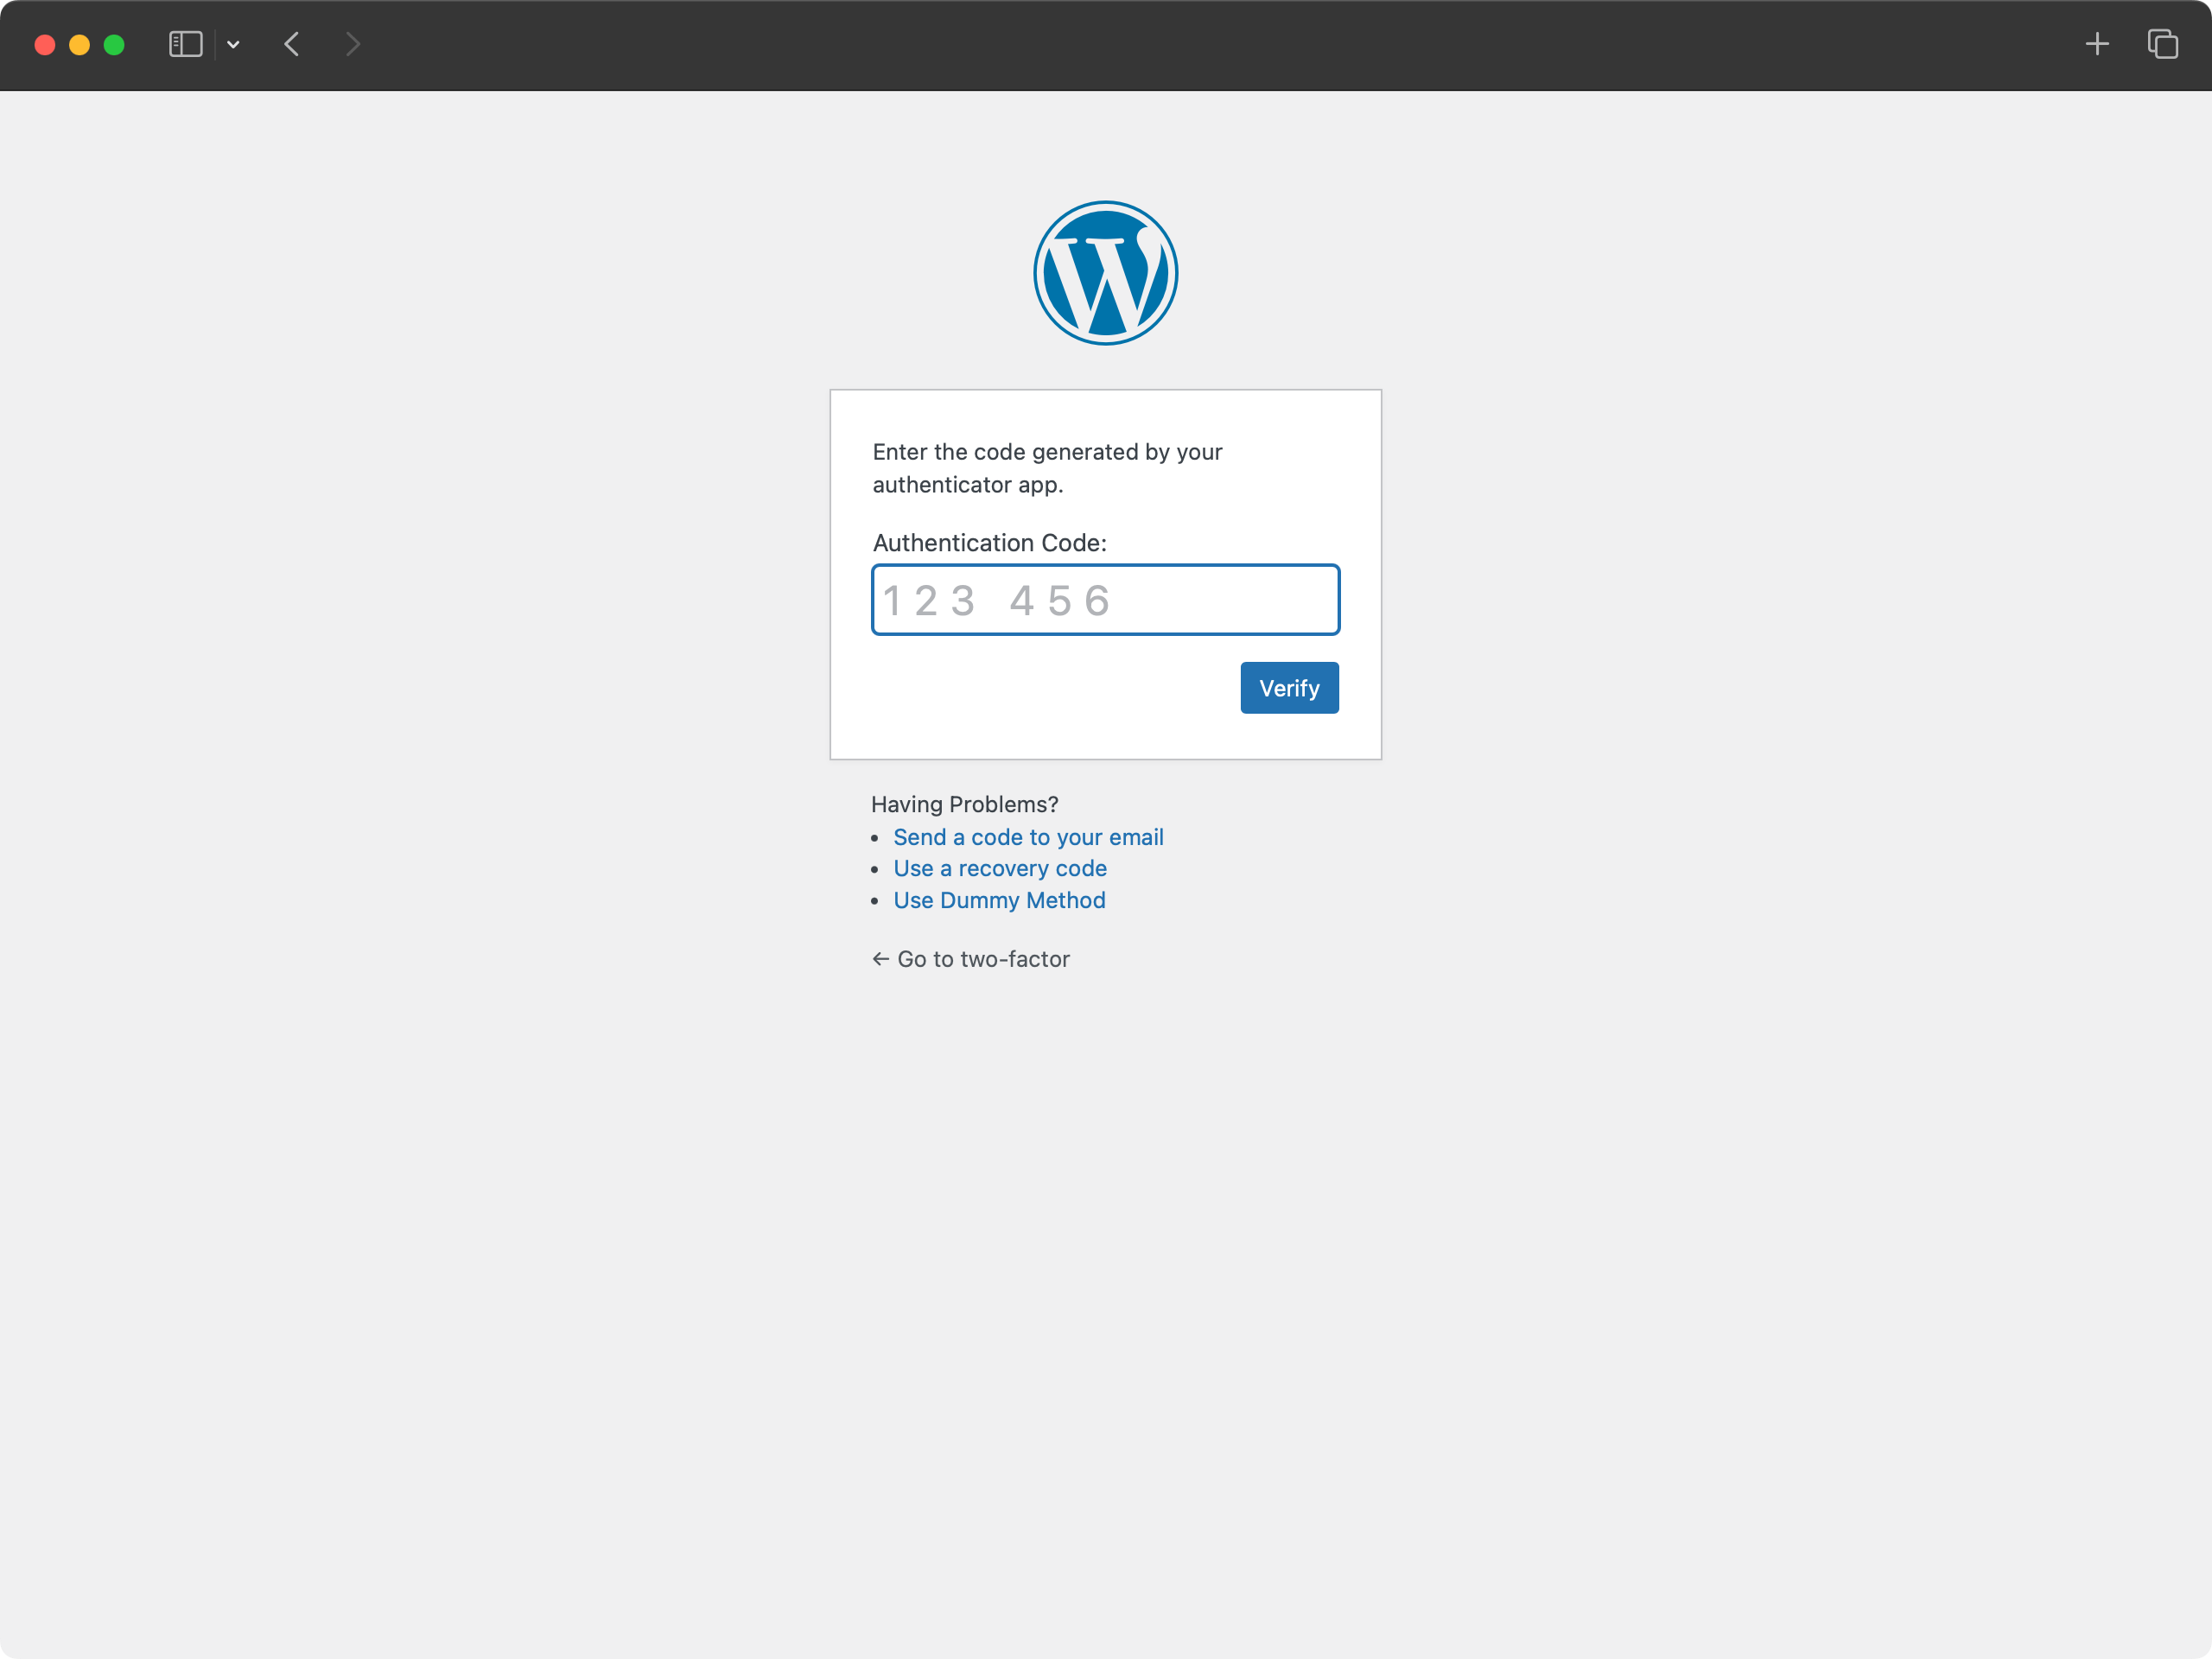Select the 'Use Dummy Method' link
Viewport: 2212px width, 1659px height.
coord(999,900)
